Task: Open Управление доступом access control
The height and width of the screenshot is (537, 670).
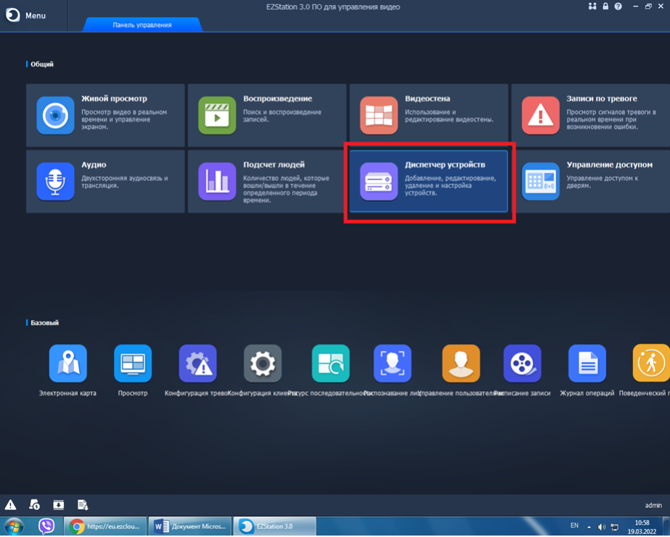Action: 589,181
